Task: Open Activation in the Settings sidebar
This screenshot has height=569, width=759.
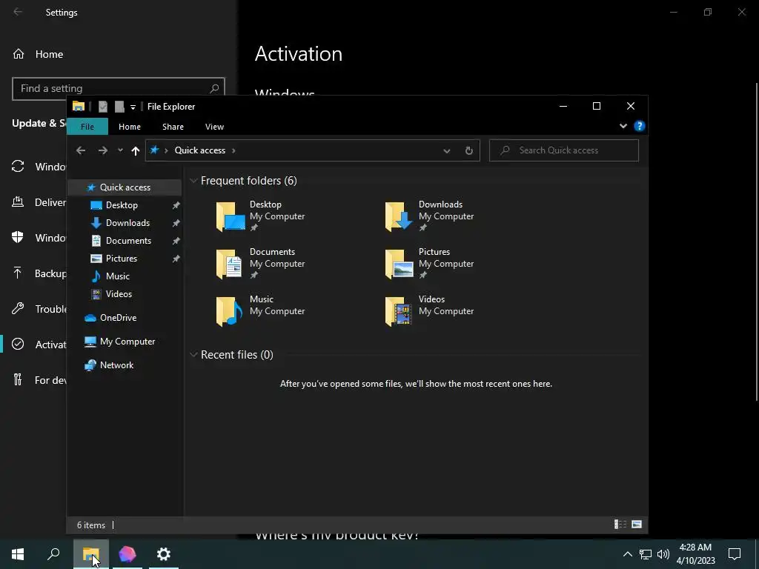Action: coord(34,345)
